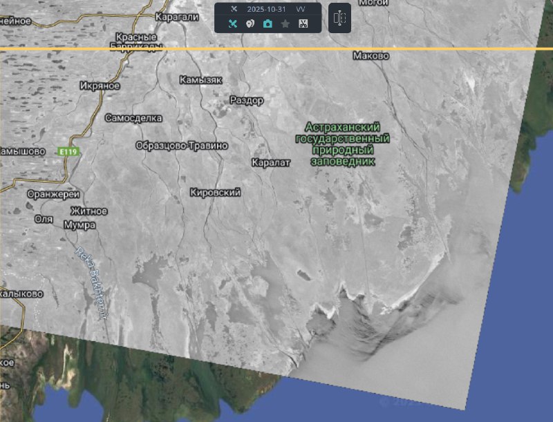
Task: Click the E119 road shield marker
Action: pos(67,151)
